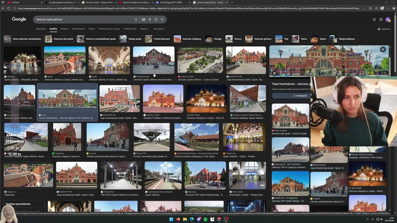
Task: Open Zapisane saved items
Action: (384, 29)
